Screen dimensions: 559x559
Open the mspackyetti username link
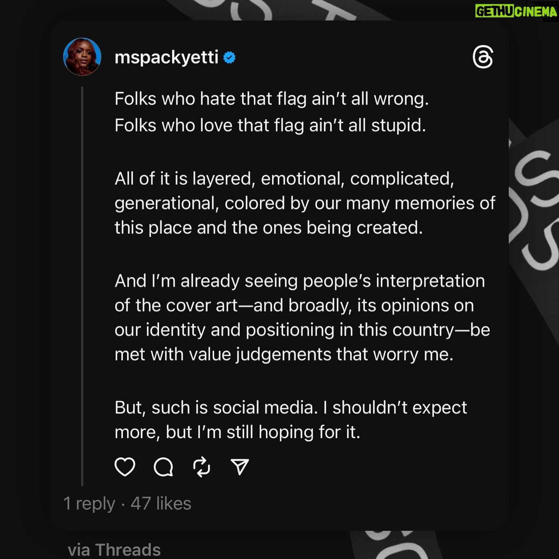click(166, 57)
